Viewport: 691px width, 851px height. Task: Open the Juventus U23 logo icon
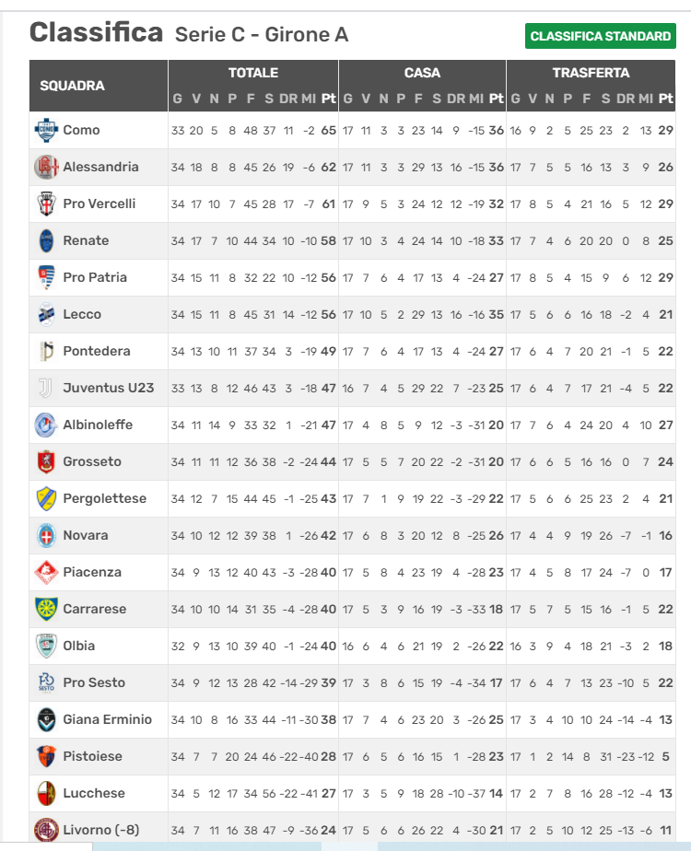(x=46, y=388)
